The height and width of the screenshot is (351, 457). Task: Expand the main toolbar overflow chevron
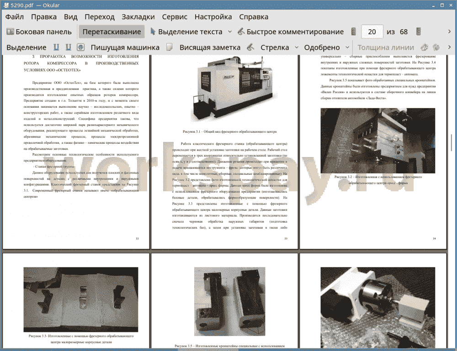click(449, 31)
